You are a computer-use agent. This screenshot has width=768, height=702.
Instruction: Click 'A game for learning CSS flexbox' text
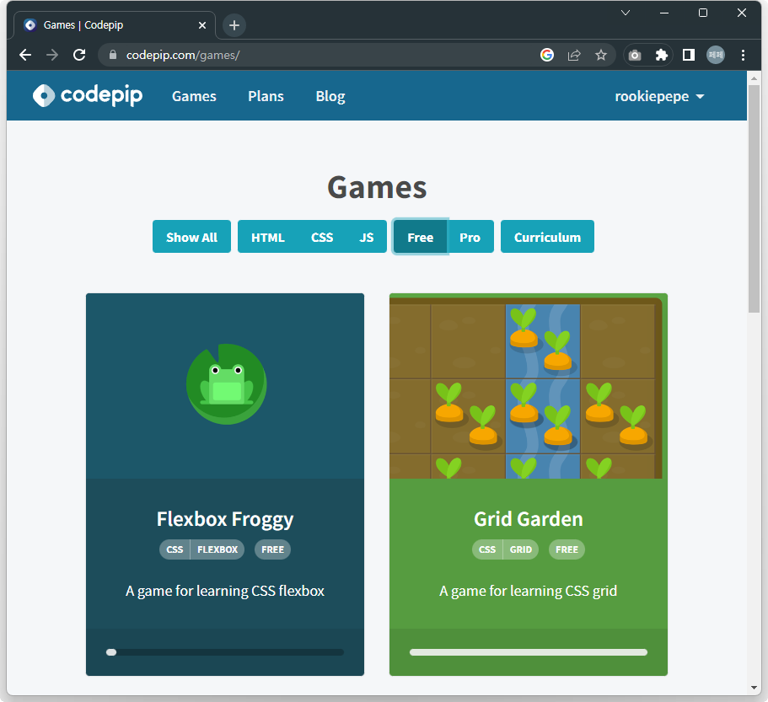coord(225,592)
